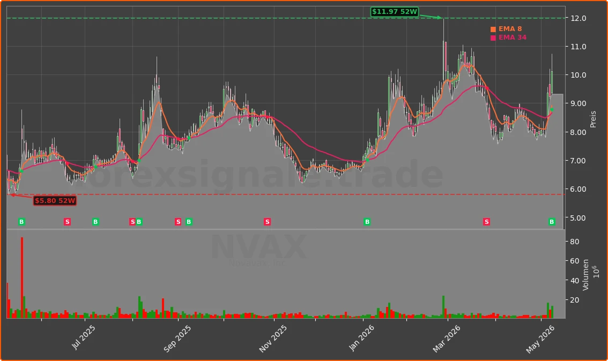Click the green B marker beside the August S marker
Image resolution: width=608 pixels, height=361 pixels.
(x=139, y=222)
